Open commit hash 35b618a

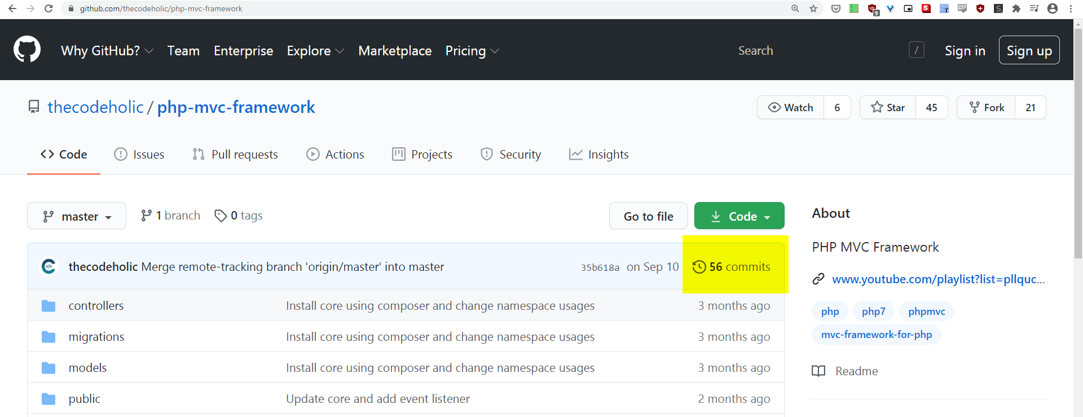(x=600, y=267)
